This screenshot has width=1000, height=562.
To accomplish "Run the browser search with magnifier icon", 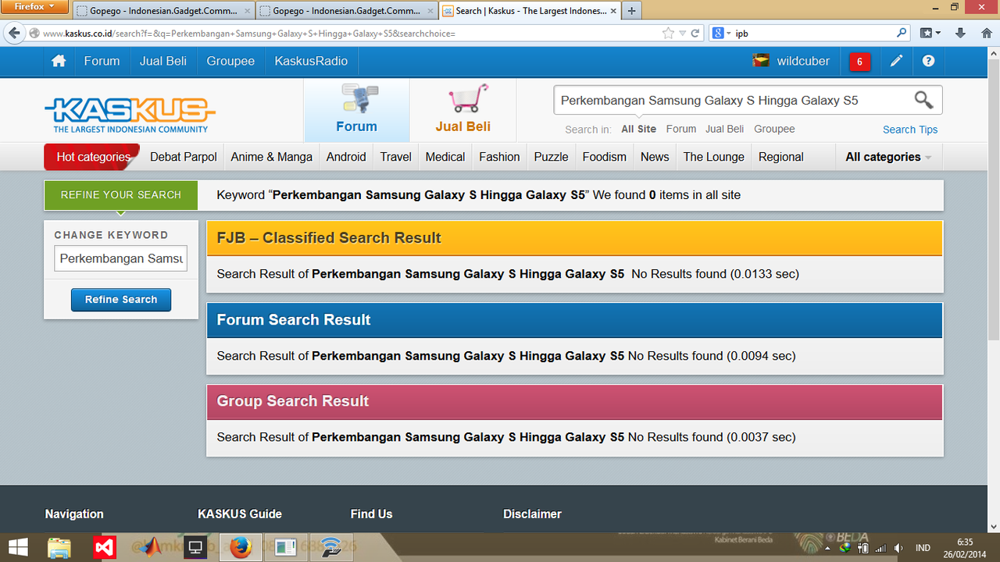I will coord(902,34).
